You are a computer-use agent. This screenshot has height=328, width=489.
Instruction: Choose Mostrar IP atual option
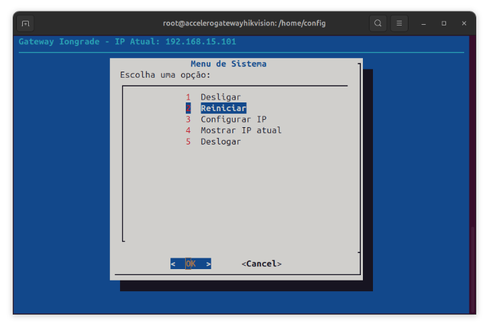pos(233,131)
